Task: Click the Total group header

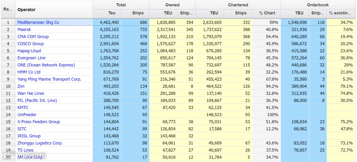Action: coord(121,5)
